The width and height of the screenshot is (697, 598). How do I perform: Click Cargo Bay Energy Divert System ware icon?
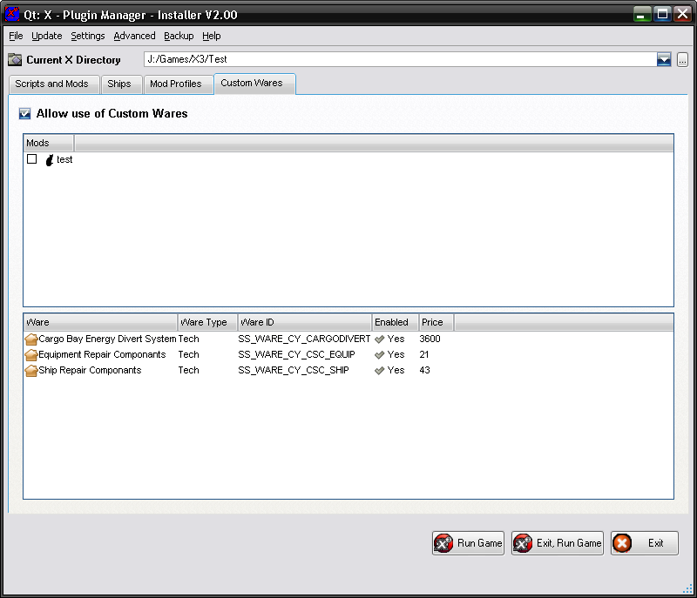click(x=31, y=339)
